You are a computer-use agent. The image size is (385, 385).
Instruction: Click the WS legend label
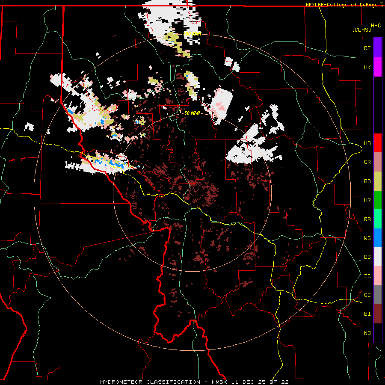click(367, 238)
